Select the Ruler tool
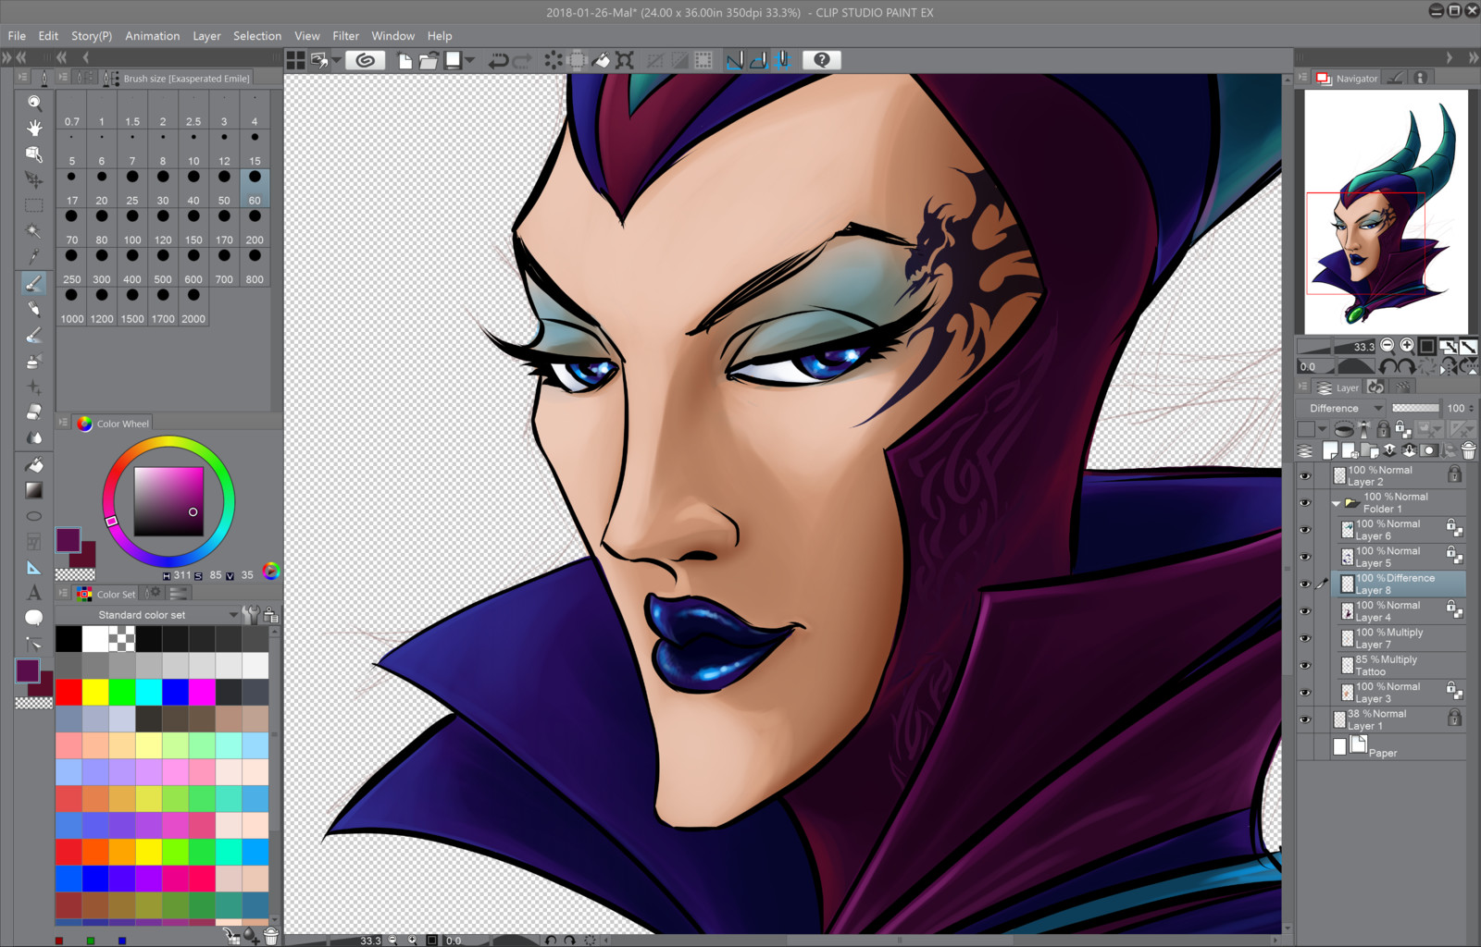 [34, 568]
